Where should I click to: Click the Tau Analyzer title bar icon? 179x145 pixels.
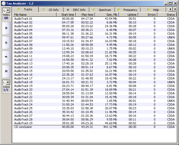3,3
